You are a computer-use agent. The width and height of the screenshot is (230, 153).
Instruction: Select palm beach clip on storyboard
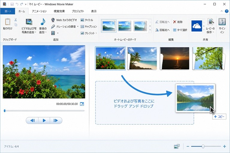point(142,58)
